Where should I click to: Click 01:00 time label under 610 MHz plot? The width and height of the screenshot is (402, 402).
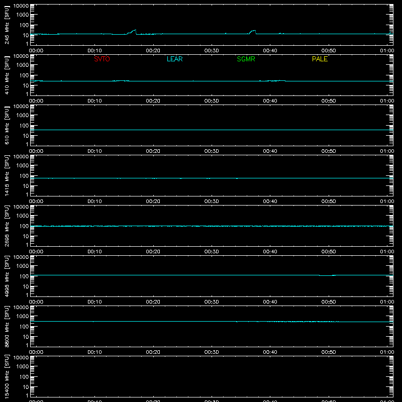point(387,151)
